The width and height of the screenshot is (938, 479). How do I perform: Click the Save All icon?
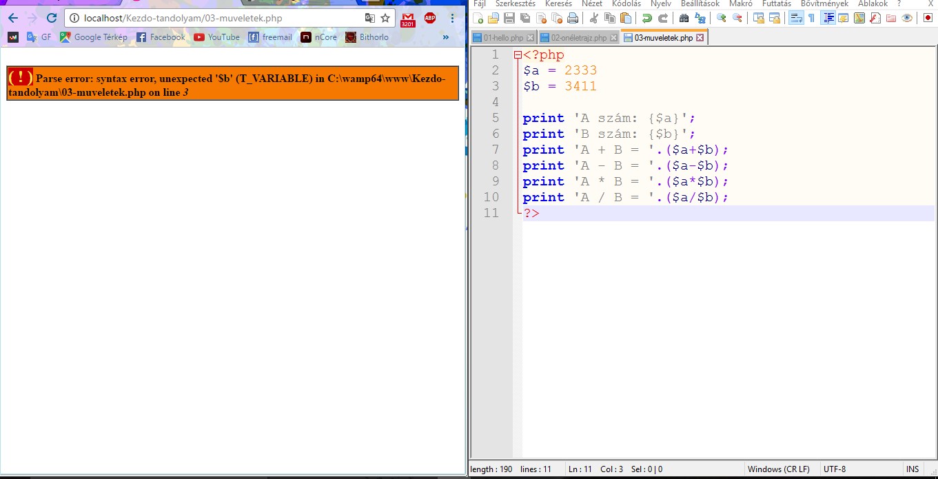click(525, 18)
